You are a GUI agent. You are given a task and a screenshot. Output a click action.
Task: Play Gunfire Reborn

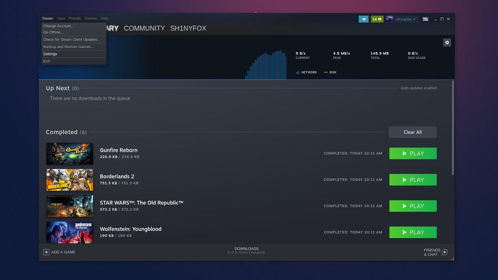coord(413,153)
